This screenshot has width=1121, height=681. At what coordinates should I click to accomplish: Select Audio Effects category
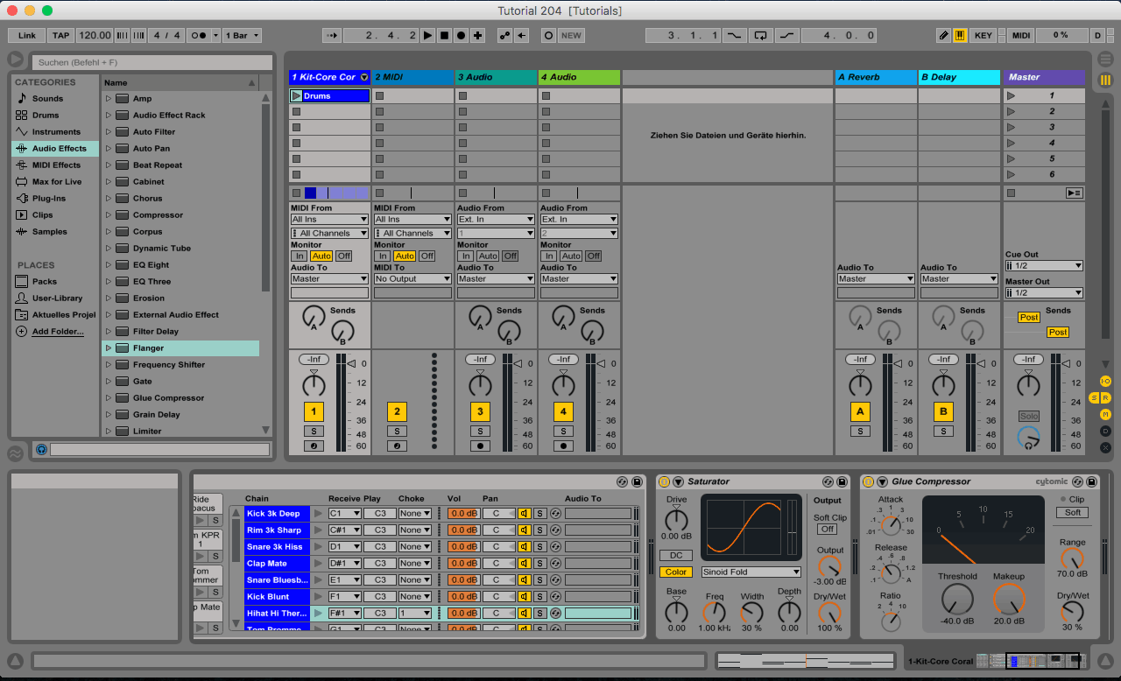point(59,149)
